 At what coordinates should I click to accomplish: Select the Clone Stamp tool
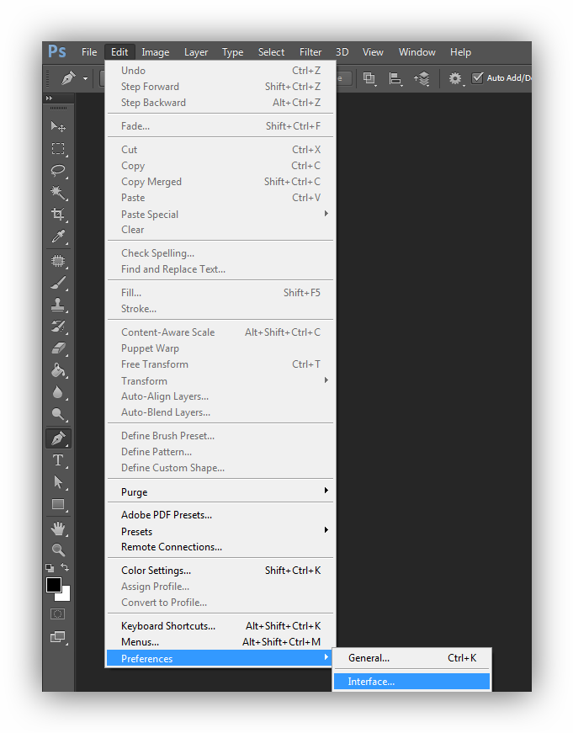(58, 305)
